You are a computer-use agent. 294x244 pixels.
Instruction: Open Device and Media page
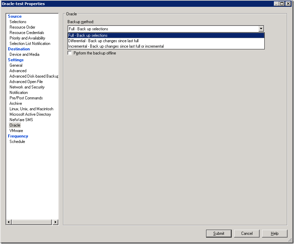[x=25, y=54]
